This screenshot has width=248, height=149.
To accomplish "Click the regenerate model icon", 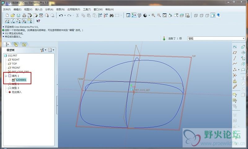I will [x=100, y=15].
